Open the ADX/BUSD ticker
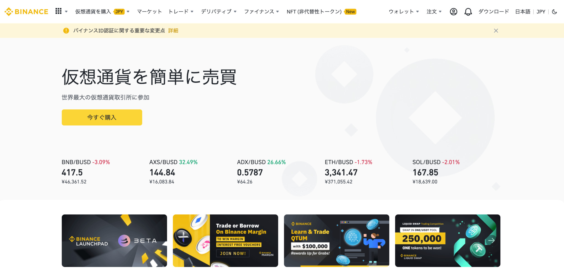Screen dimensions: 564x279 [261, 172]
